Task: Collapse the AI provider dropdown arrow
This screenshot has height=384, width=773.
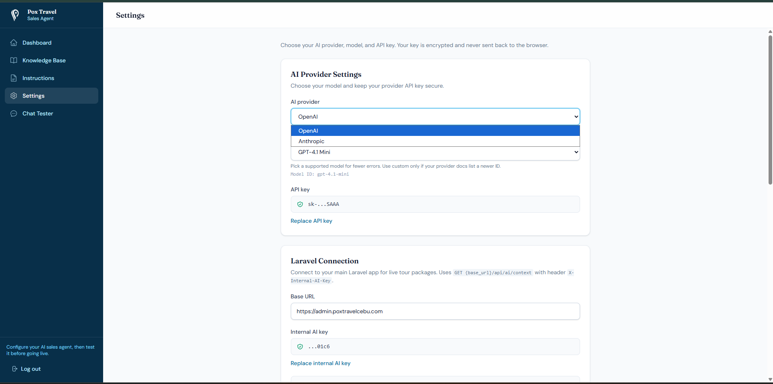Action: (x=576, y=117)
